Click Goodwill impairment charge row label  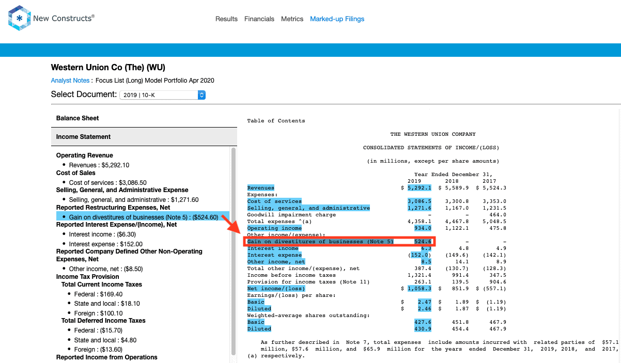[x=291, y=215]
